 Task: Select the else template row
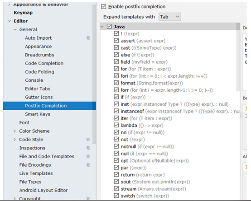tap(137, 55)
